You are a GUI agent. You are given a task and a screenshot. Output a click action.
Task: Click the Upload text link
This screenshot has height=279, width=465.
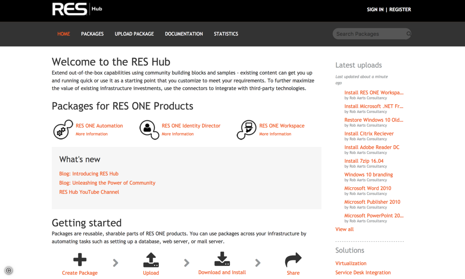[x=151, y=273]
